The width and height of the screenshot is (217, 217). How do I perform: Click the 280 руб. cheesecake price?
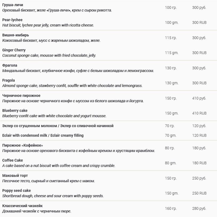pos(199,208)
